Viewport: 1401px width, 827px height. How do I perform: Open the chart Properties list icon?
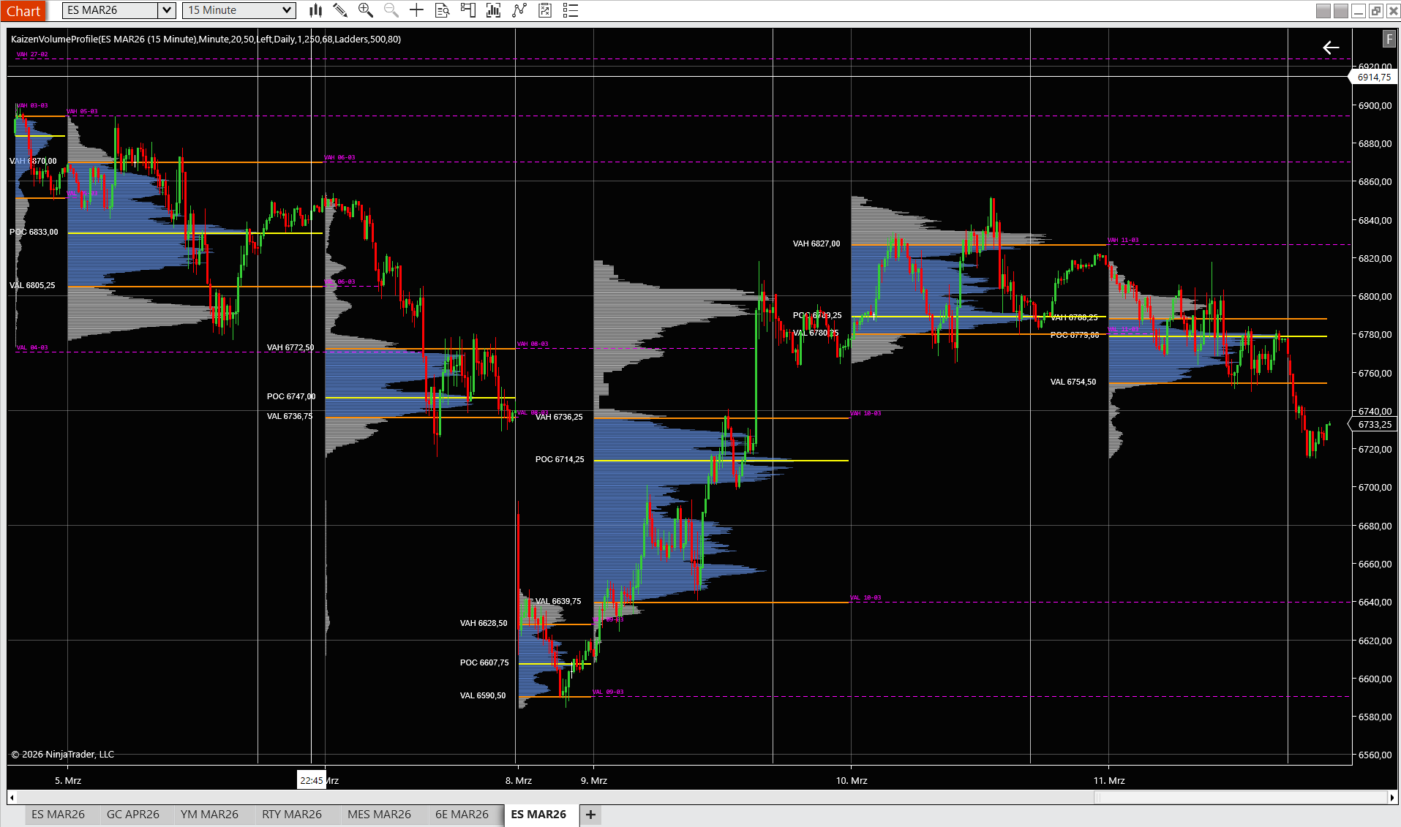571,10
